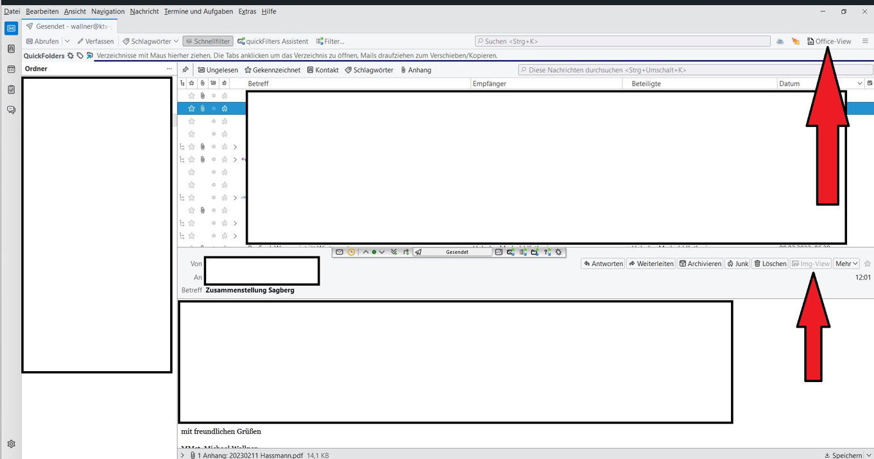Open the Chat space icon
The width and height of the screenshot is (874, 459).
click(x=11, y=110)
